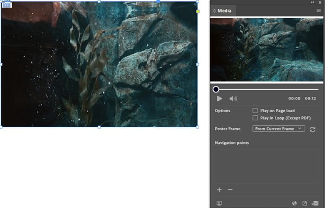The image size is (325, 208).
Task: Enable Play in Loop (Except PDF)
Action: coord(255,118)
